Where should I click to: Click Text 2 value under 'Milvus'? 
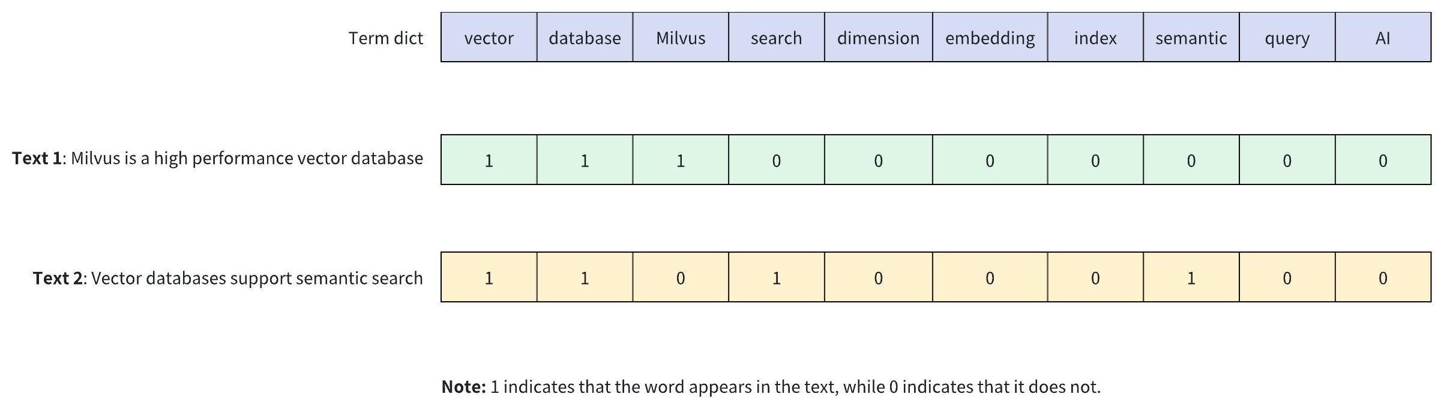(x=681, y=277)
